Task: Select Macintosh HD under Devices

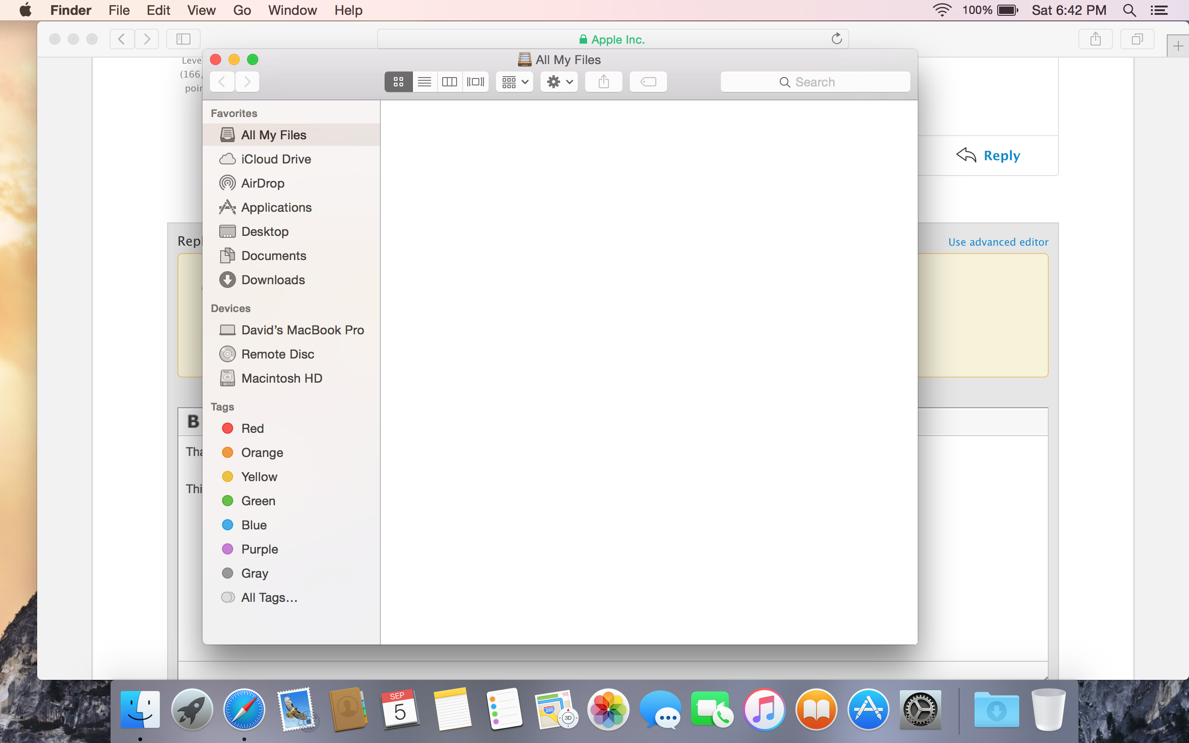Action: (x=282, y=378)
